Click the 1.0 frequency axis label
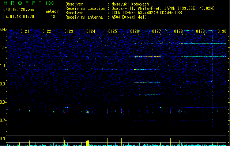This screenshot has width=230, height=146. 3,66
